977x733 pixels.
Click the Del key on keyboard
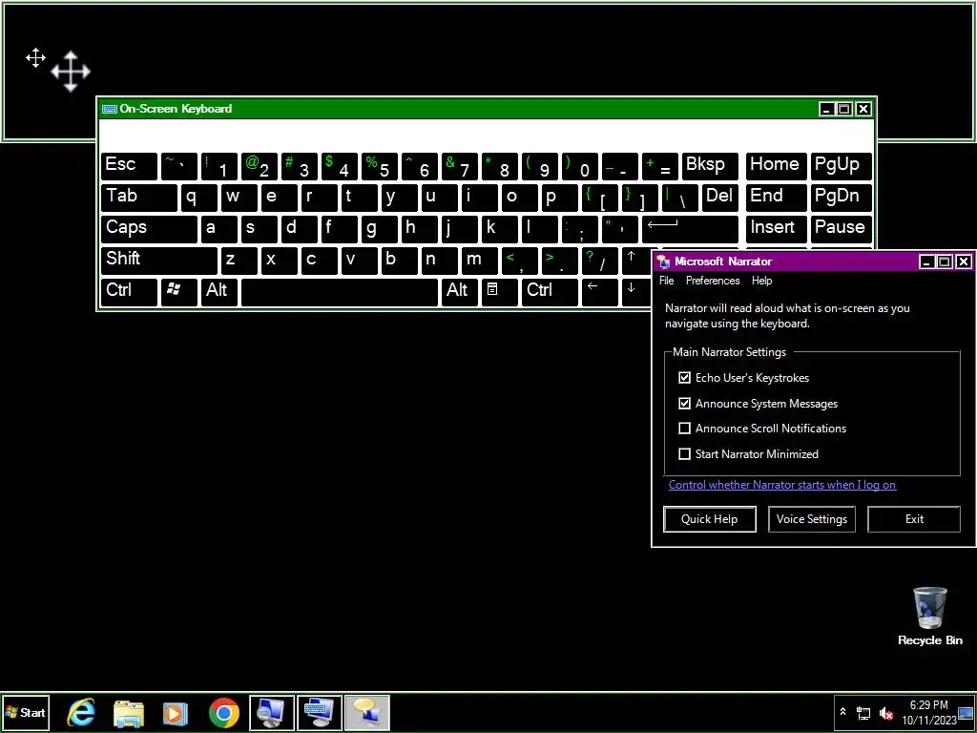(x=719, y=198)
